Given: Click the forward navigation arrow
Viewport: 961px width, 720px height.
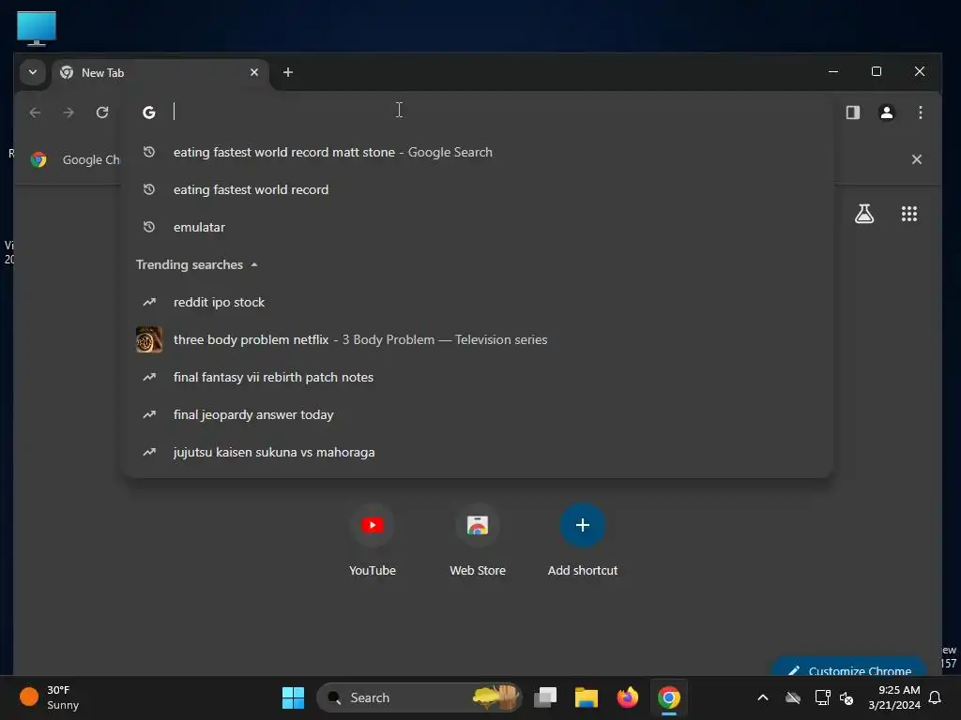Looking at the screenshot, I should (69, 112).
